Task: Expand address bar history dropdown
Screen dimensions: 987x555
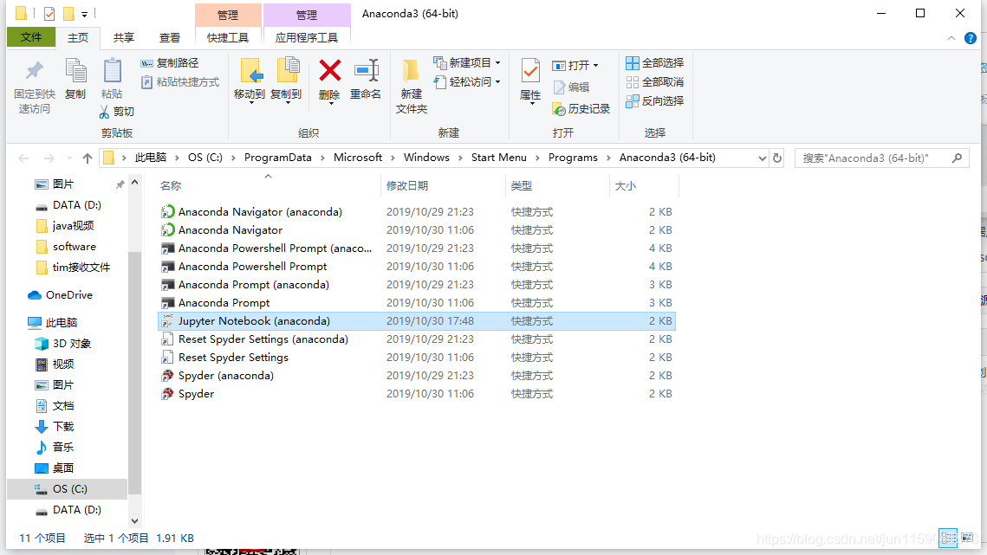Action: tap(762, 158)
